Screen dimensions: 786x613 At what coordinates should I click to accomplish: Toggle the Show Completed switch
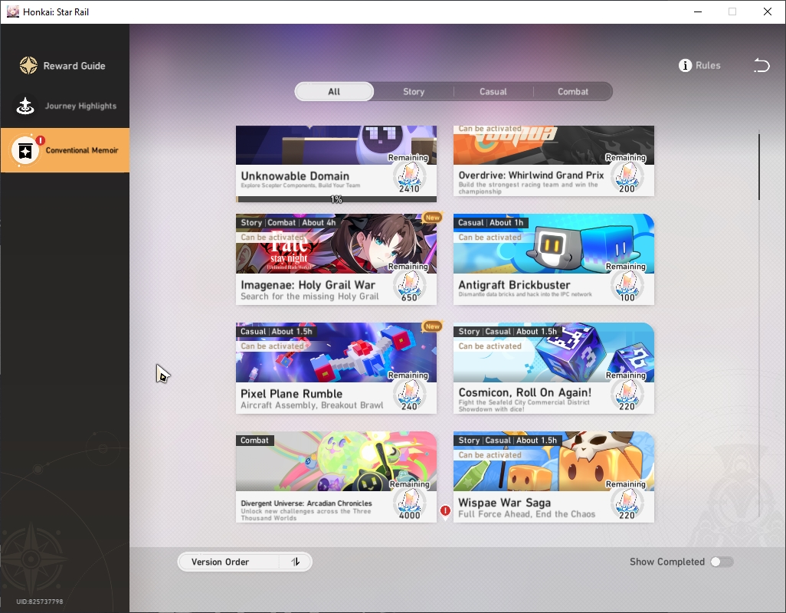point(722,562)
